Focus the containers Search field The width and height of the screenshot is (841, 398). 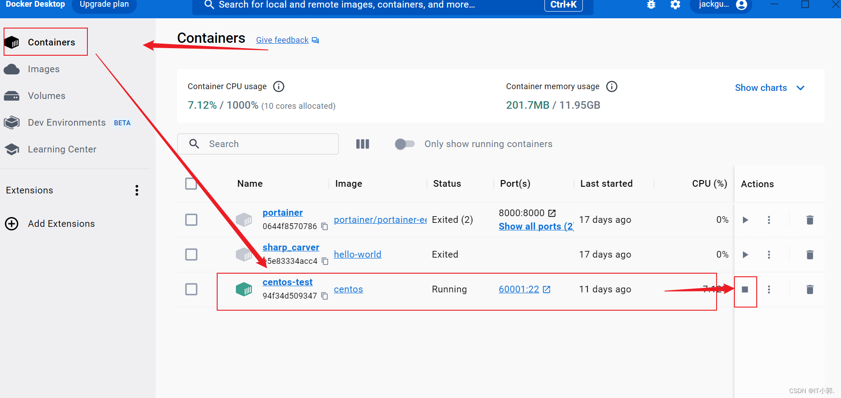point(258,144)
